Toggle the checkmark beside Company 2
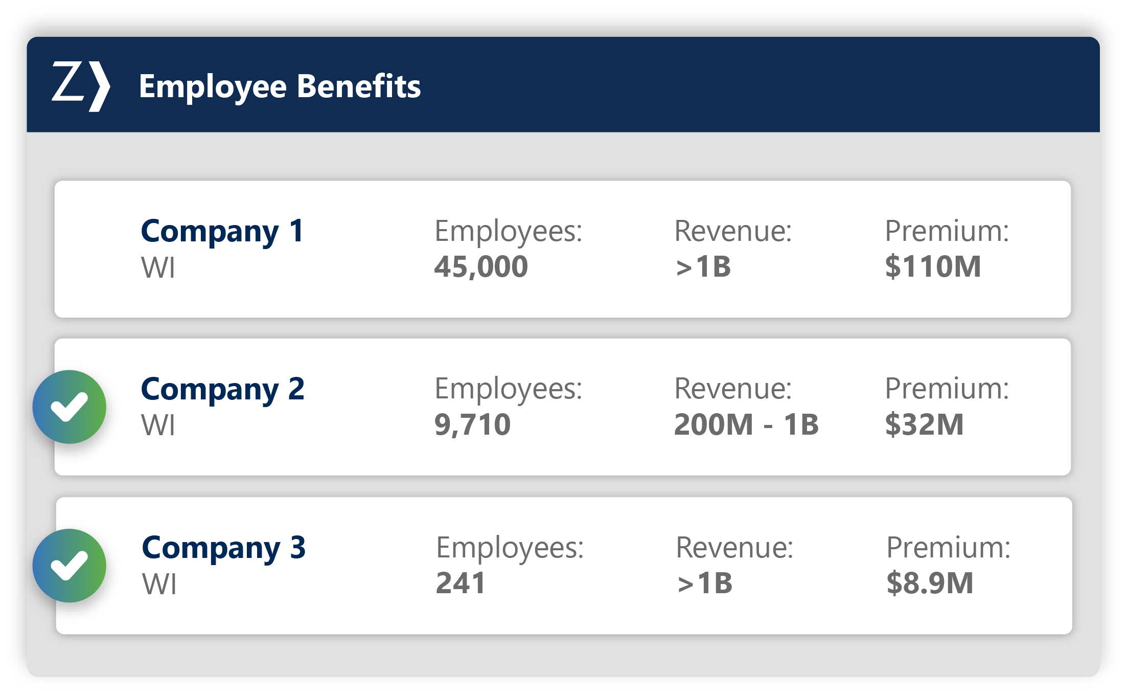This screenshot has height=696, width=1127. [70, 407]
